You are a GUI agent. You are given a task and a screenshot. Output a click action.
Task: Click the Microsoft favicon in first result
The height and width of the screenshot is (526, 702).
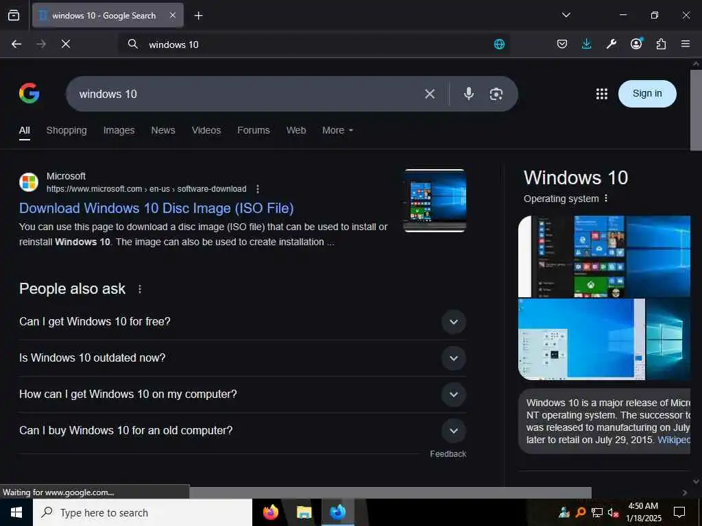pyautogui.click(x=29, y=182)
